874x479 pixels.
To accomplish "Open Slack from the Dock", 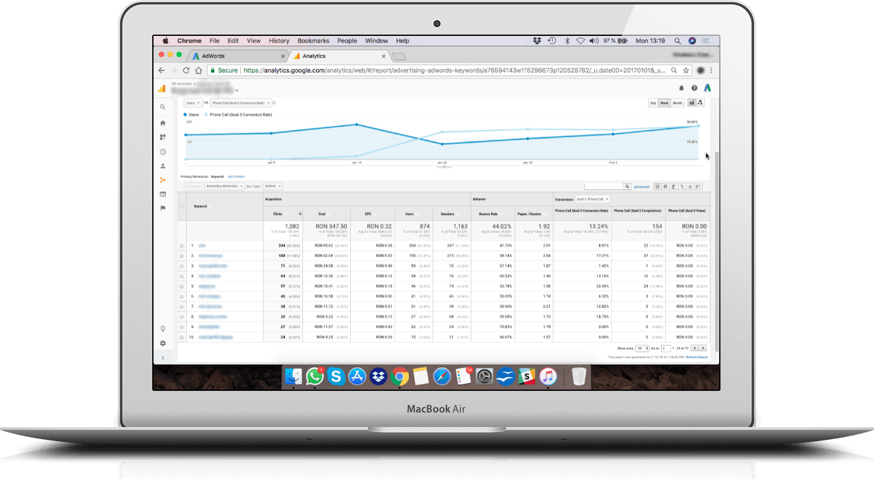I will point(526,376).
